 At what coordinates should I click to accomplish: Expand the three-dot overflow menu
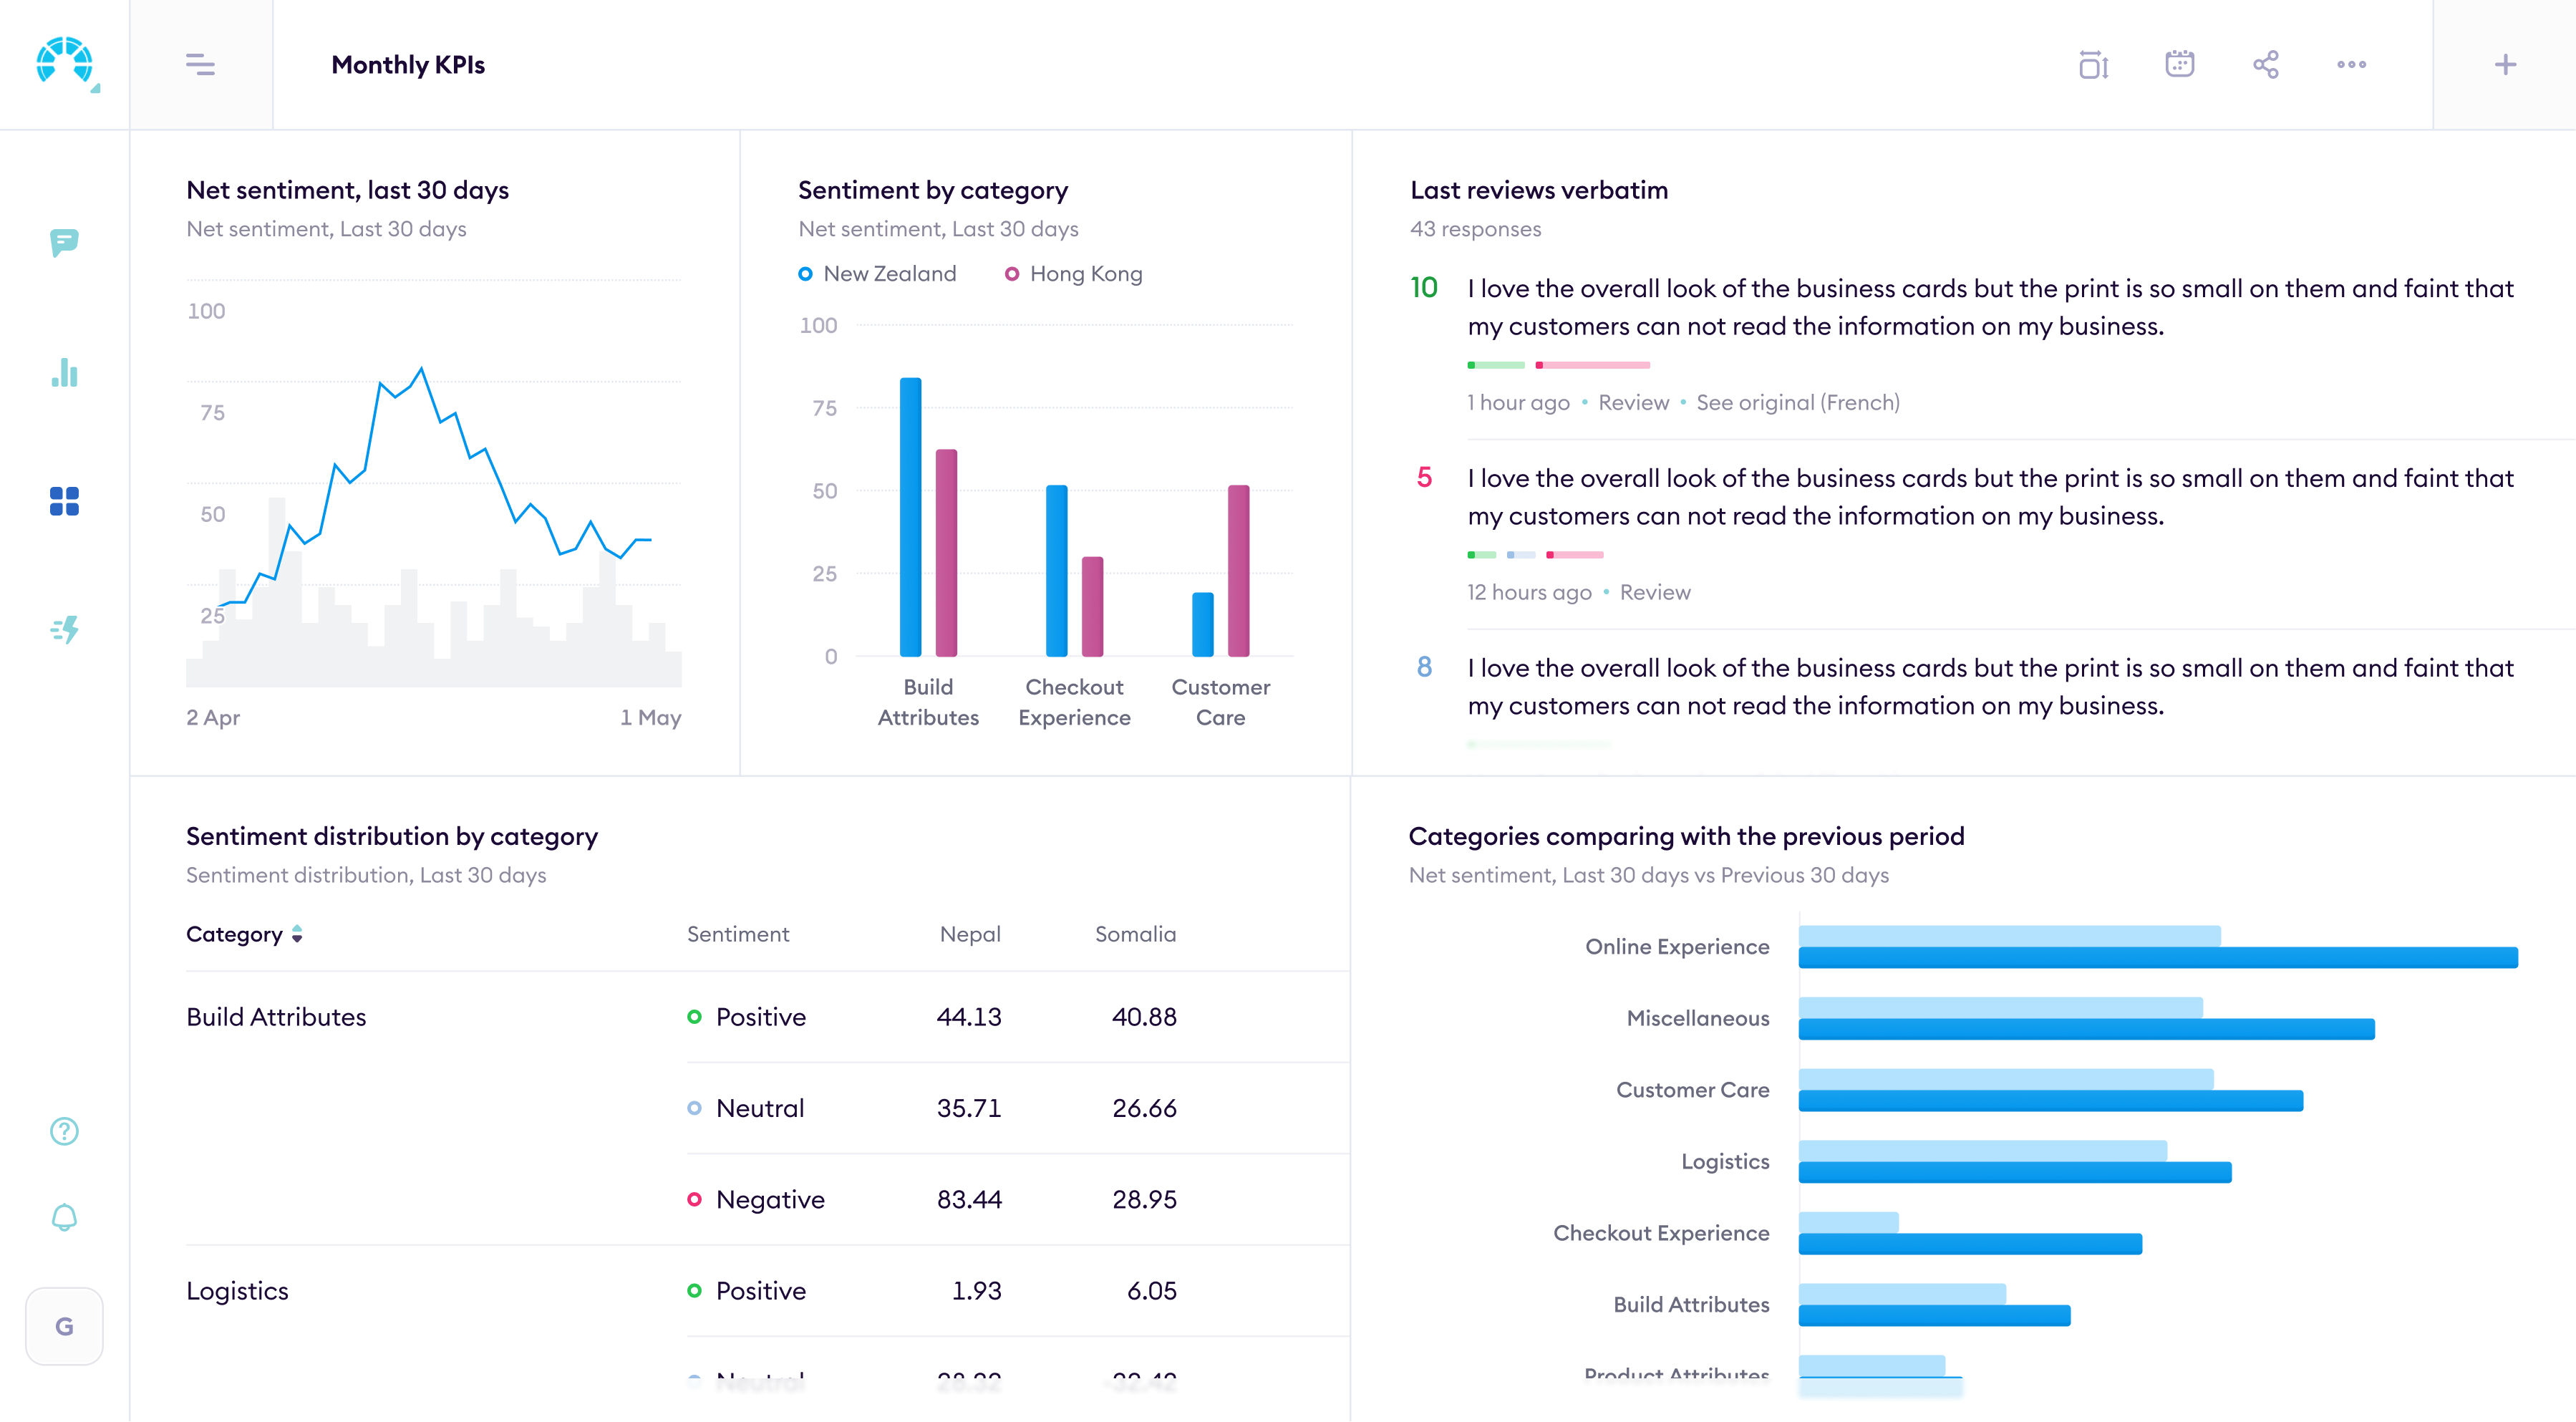pyautogui.click(x=2351, y=64)
